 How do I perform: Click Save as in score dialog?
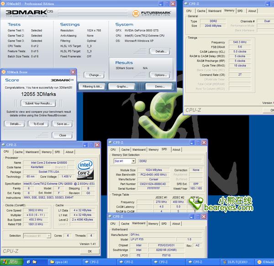point(62,124)
